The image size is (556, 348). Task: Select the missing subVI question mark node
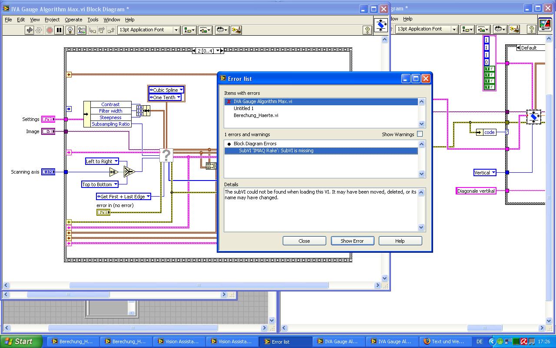166,155
